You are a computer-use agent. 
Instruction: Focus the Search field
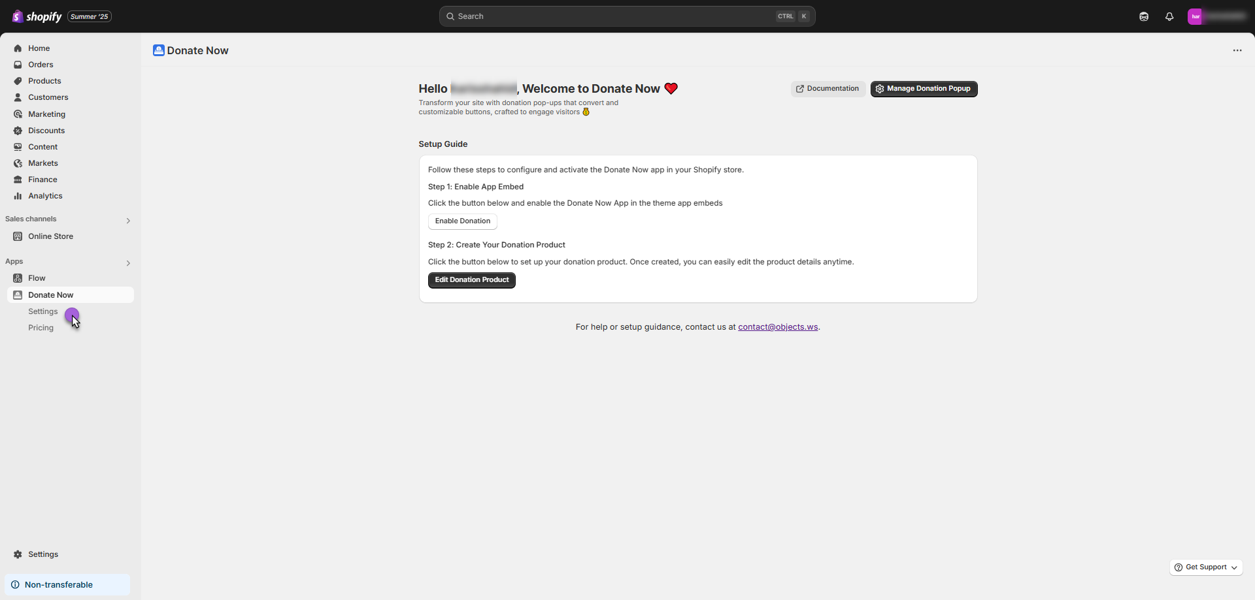click(627, 16)
